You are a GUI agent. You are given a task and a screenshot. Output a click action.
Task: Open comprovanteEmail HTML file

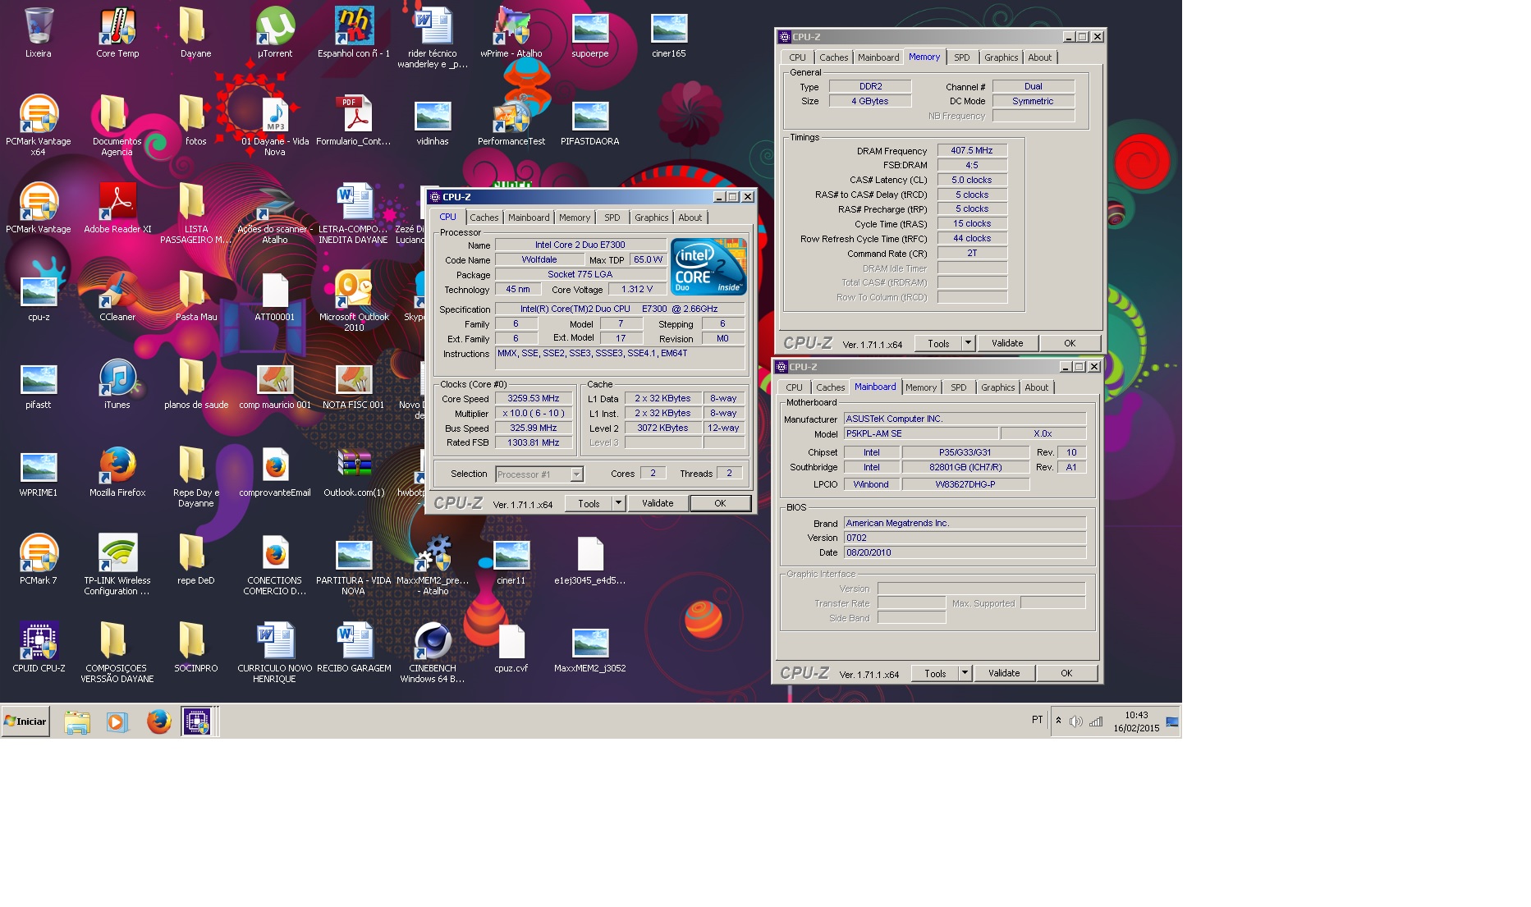click(275, 472)
